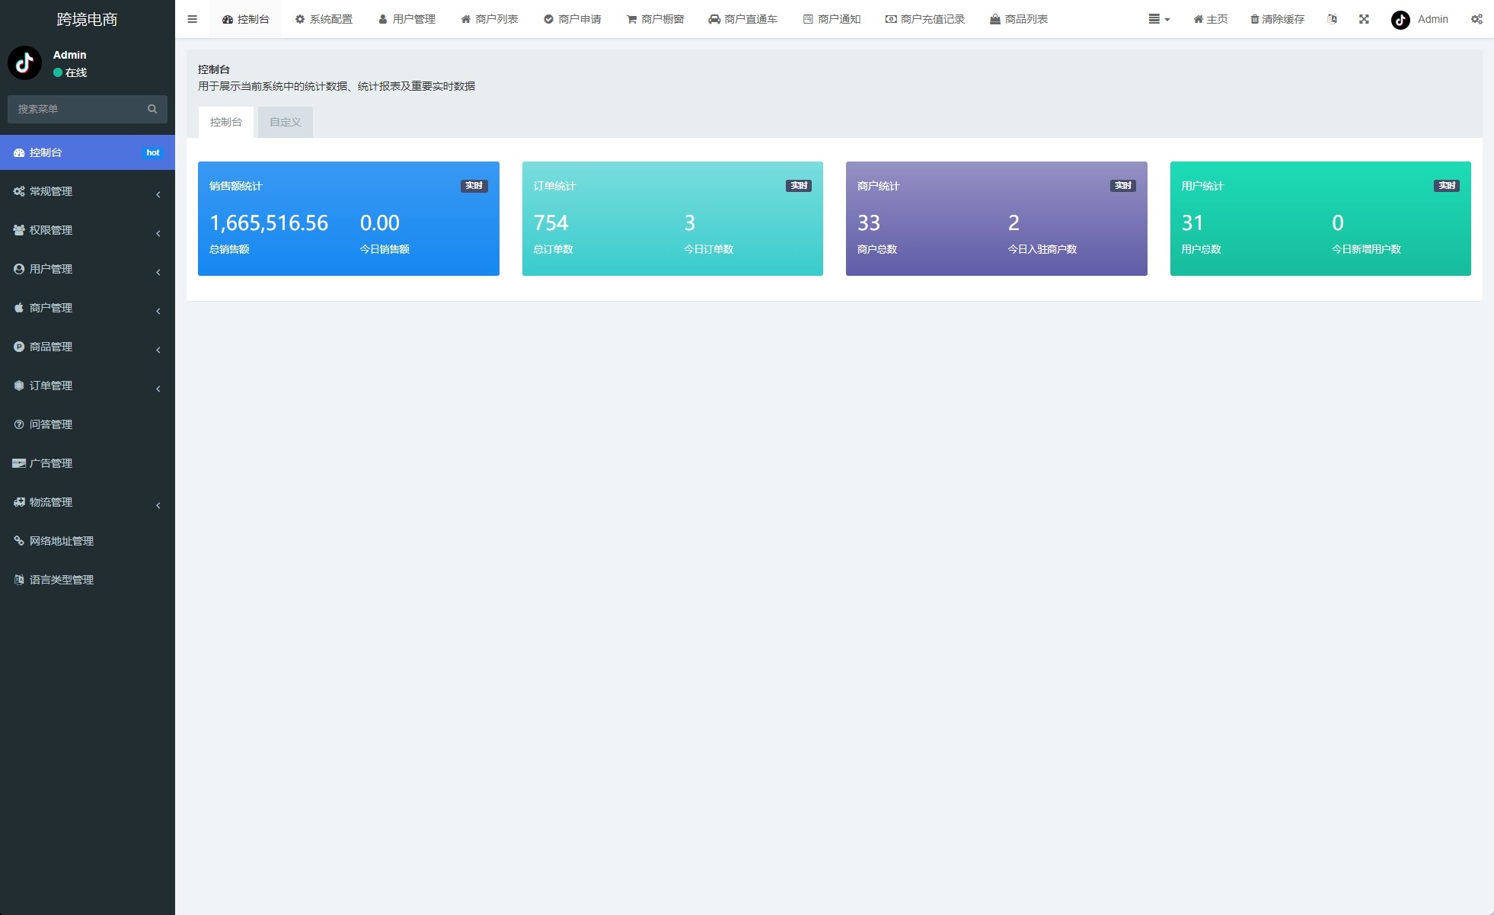Viewport: 1494px width, 915px height.
Task: Open 用户管理 sidebar section
Action: tap(87, 269)
